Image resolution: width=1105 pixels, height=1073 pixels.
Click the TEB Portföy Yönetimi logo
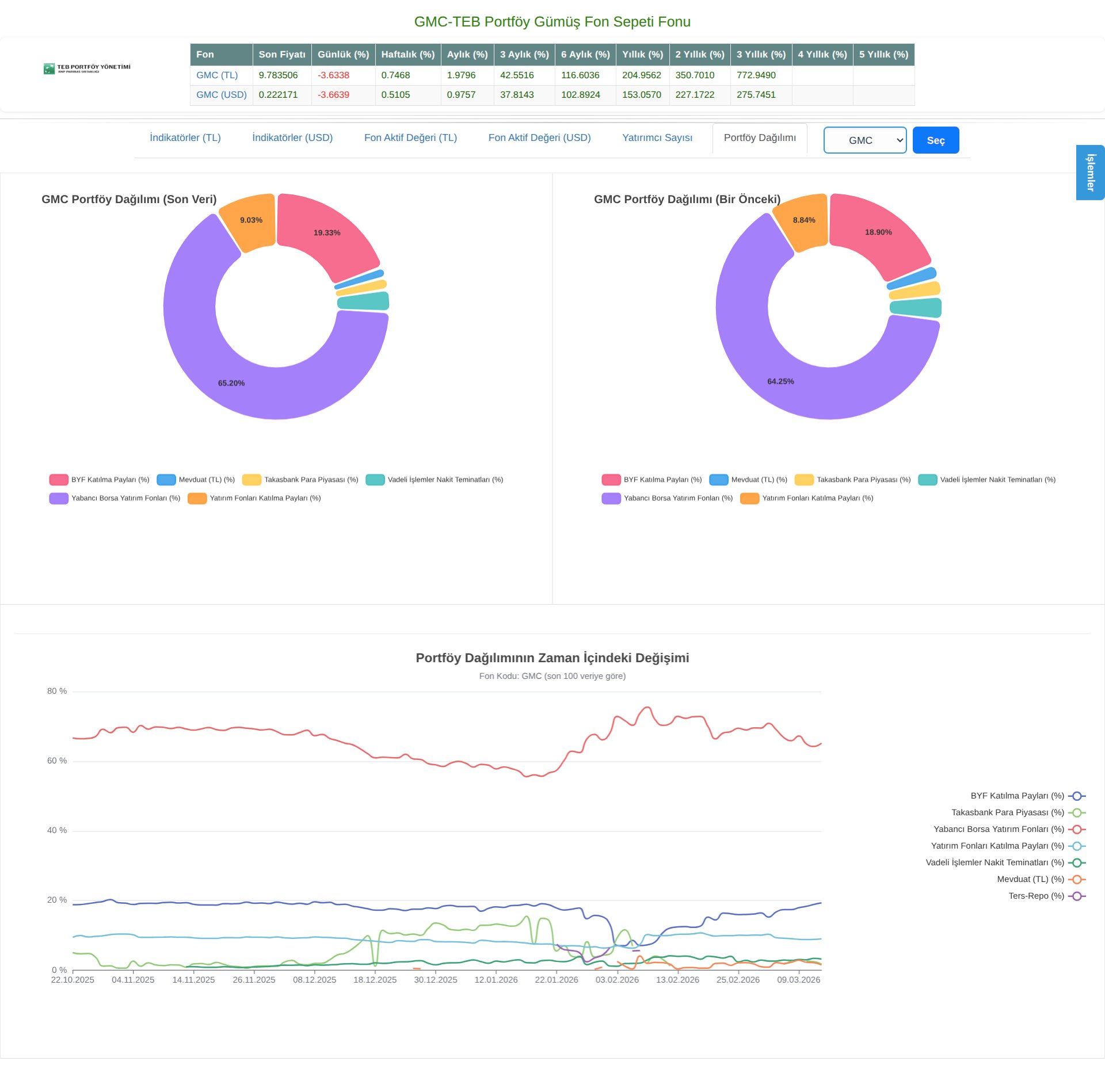pyautogui.click(x=87, y=68)
